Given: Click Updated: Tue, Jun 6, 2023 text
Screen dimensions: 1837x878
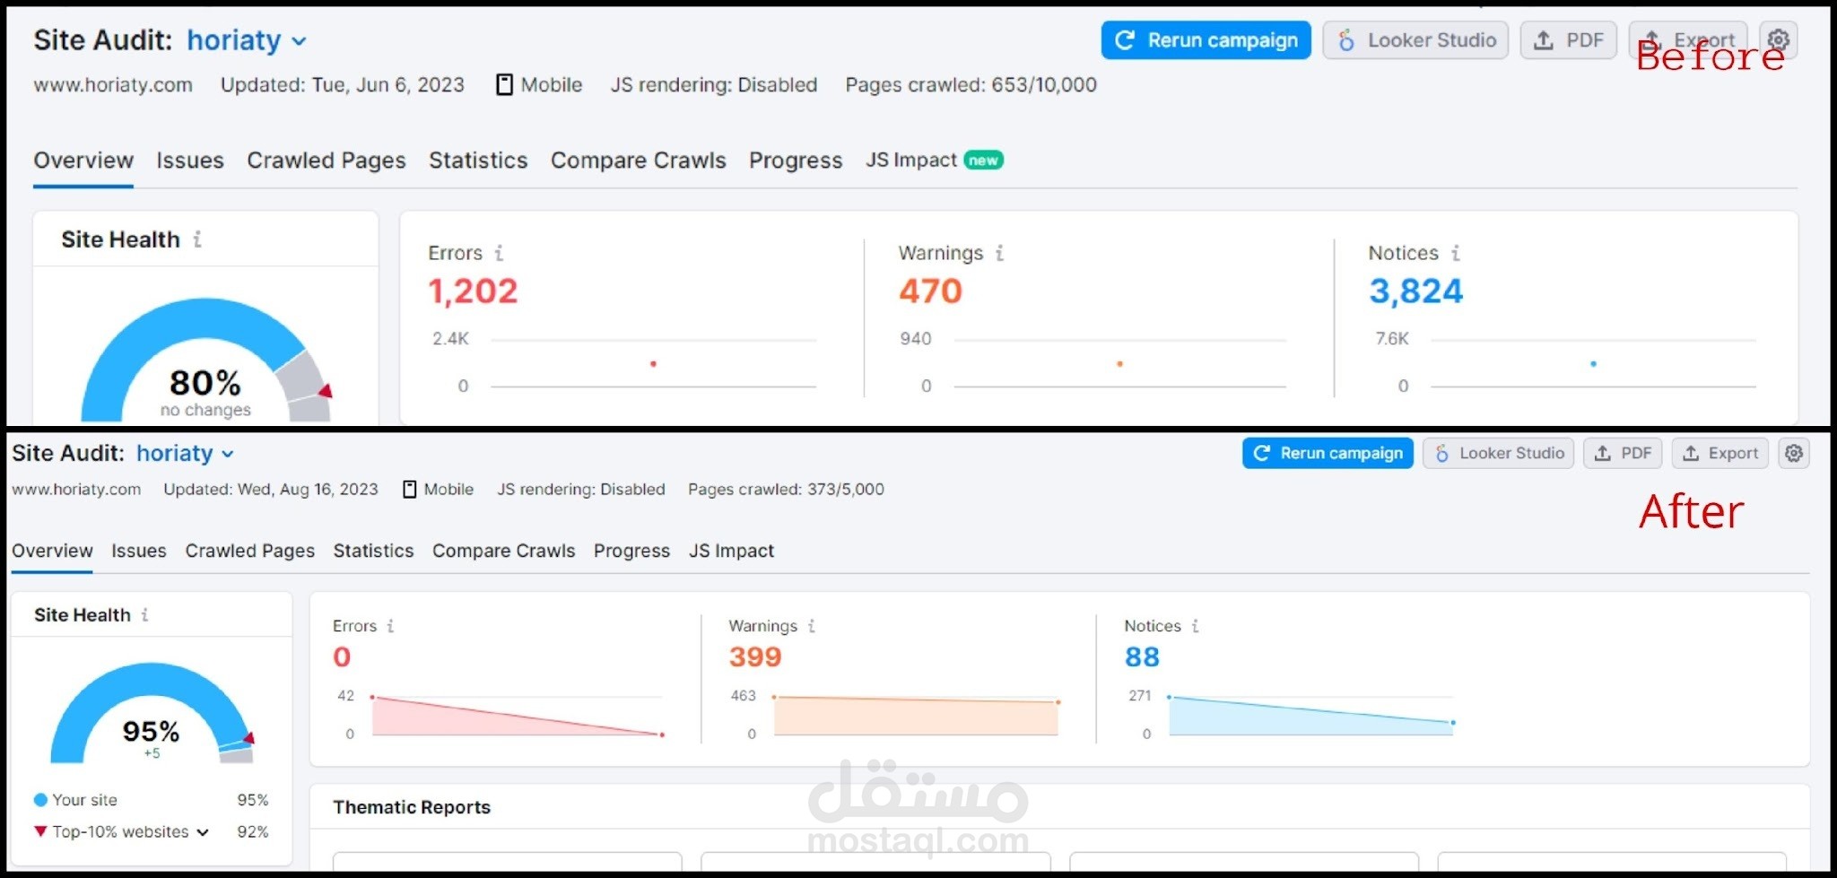Looking at the screenshot, I should tap(343, 85).
